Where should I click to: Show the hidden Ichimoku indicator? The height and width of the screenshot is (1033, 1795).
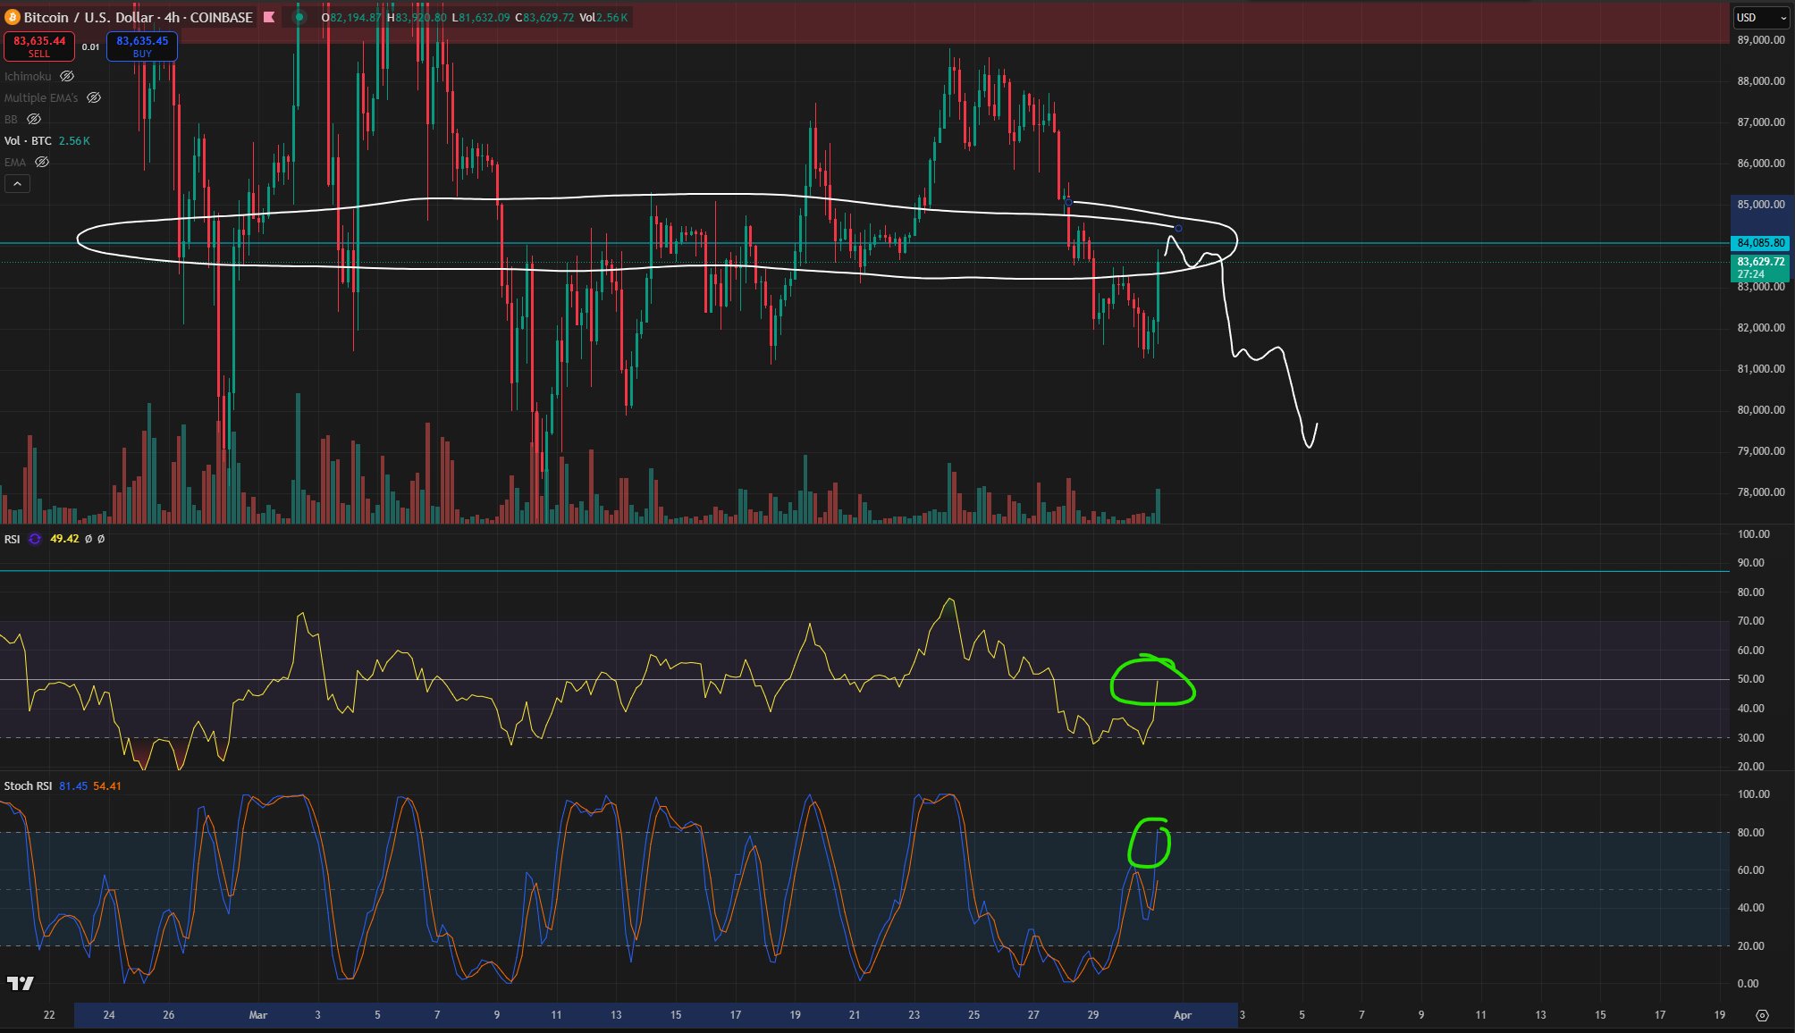[x=67, y=77]
